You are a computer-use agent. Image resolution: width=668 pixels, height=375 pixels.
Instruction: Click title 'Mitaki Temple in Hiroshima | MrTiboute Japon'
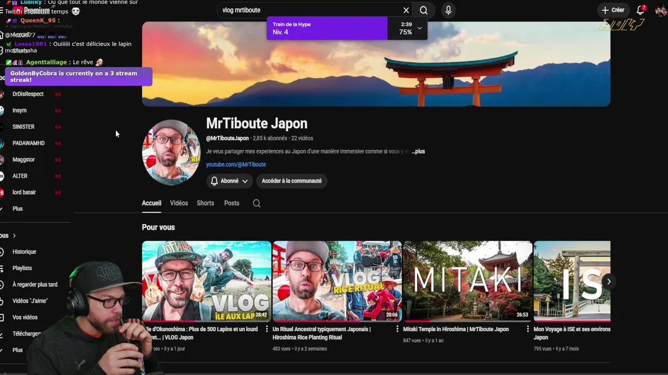tap(456, 329)
